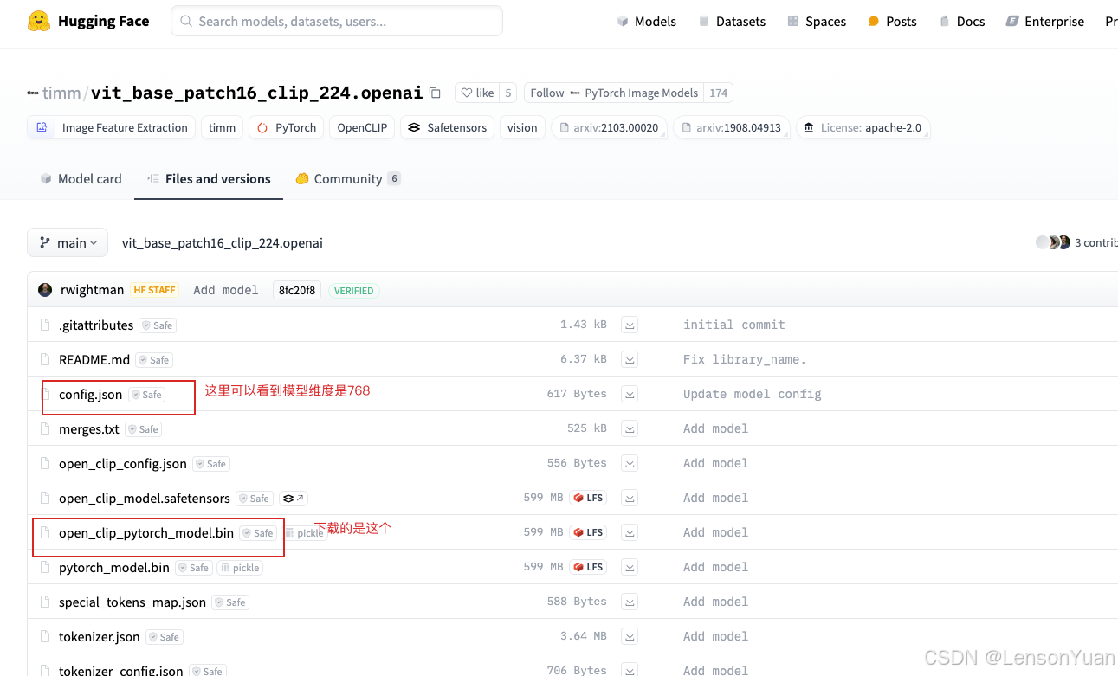The image size is (1118, 676).
Task: Open the main branch dropdown
Action: 68,243
